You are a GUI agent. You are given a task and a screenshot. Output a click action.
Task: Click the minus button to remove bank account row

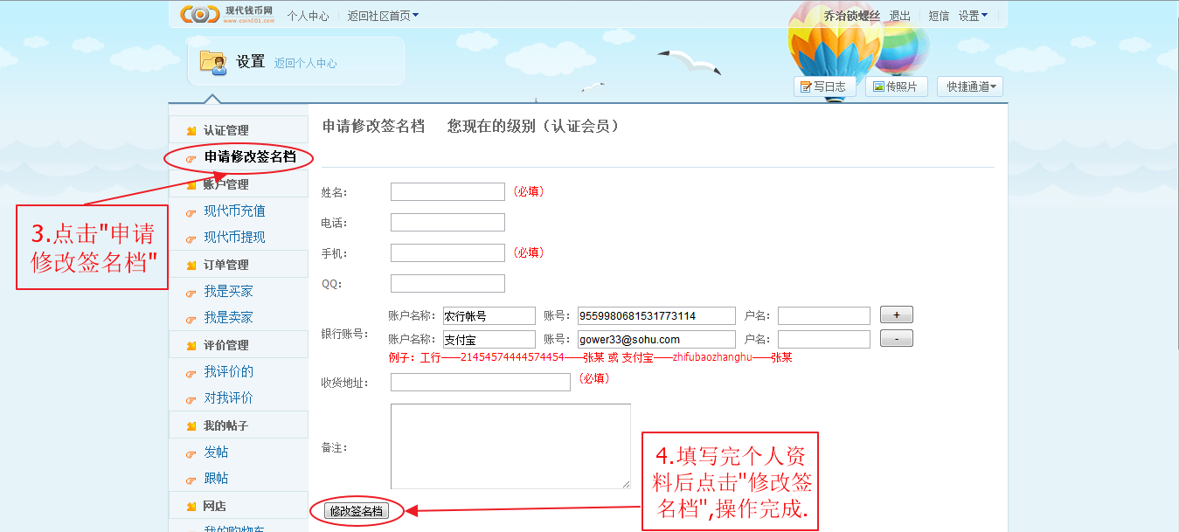[896, 339]
